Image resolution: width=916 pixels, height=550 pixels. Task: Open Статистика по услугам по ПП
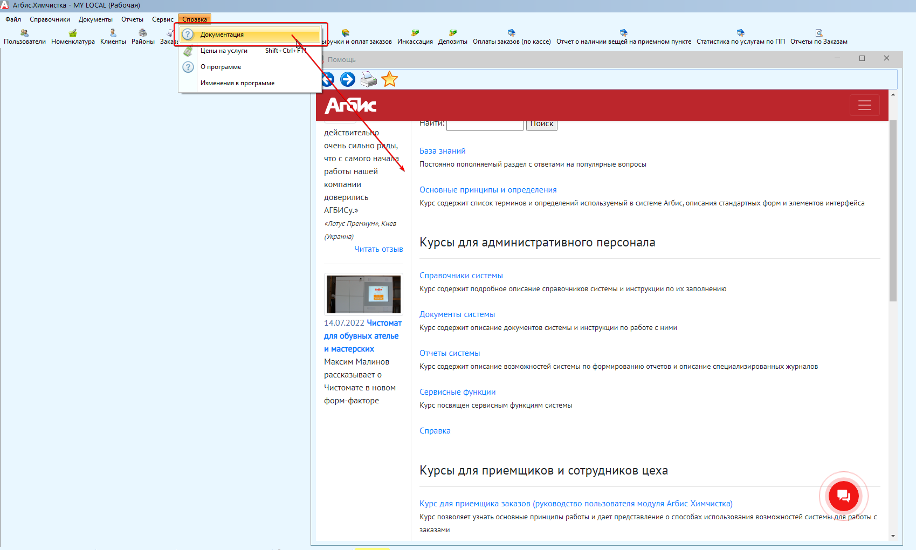741,37
